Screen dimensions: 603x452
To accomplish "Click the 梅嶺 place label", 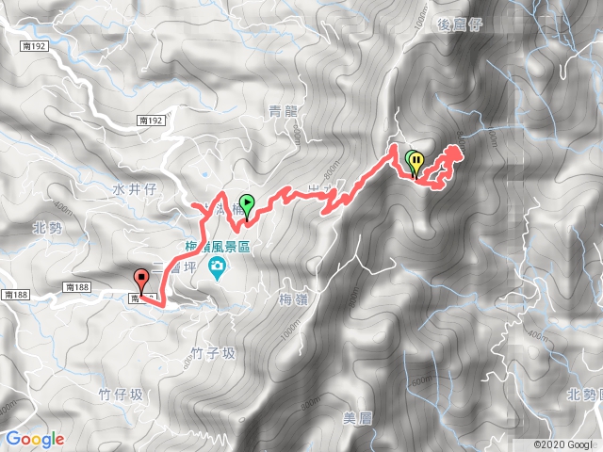I will tap(293, 299).
